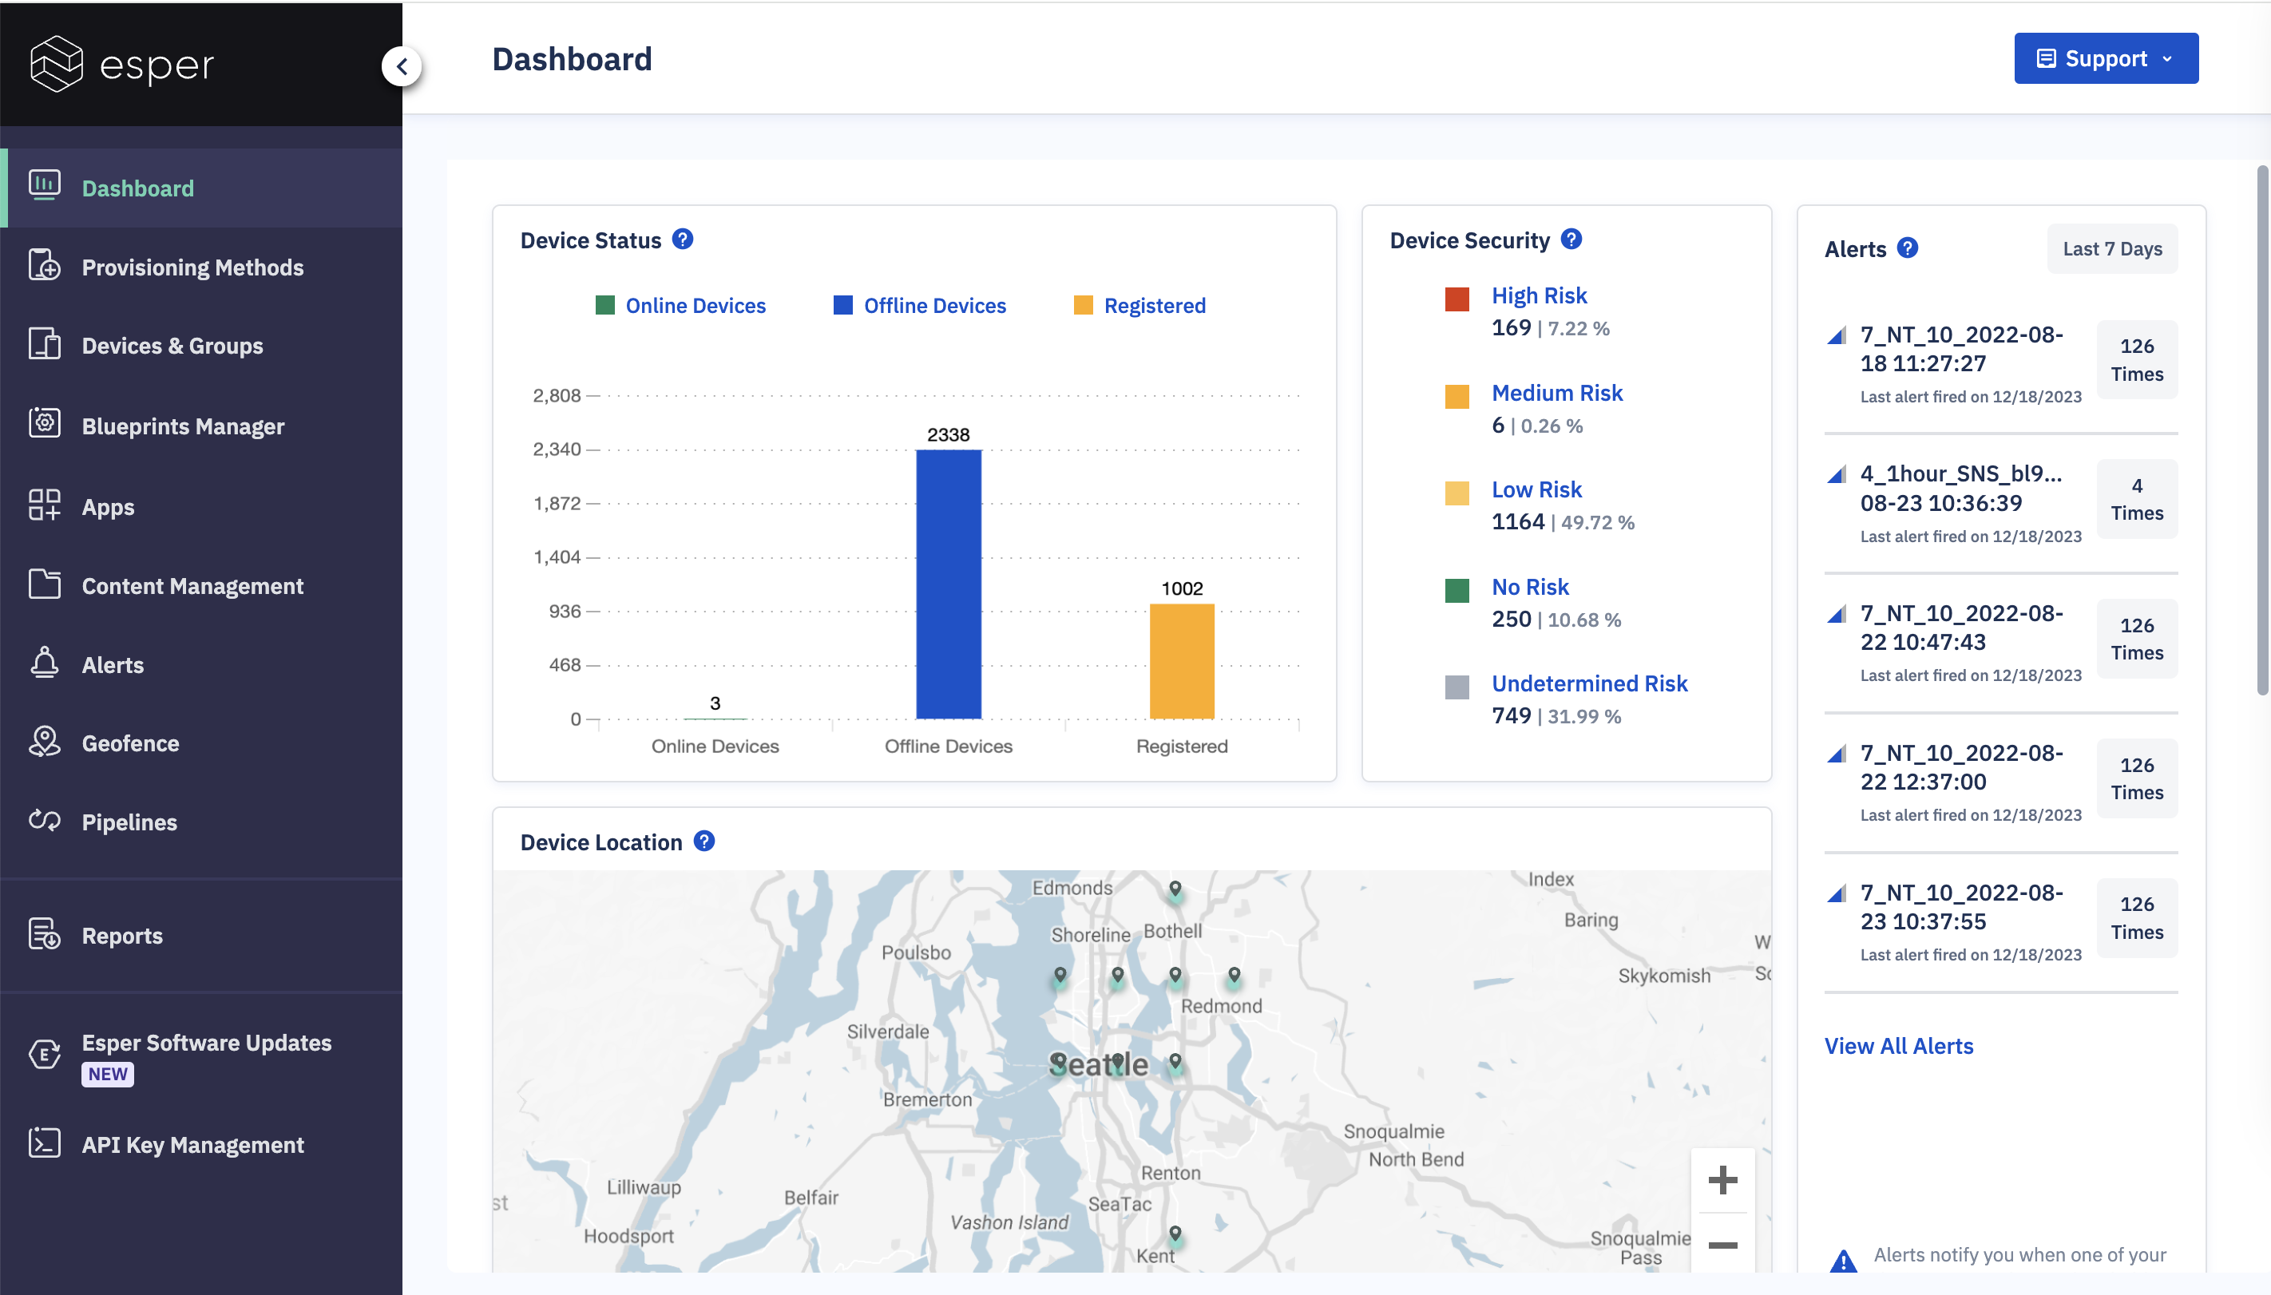Open the Blueprints Manager
The image size is (2271, 1295).
[183, 426]
